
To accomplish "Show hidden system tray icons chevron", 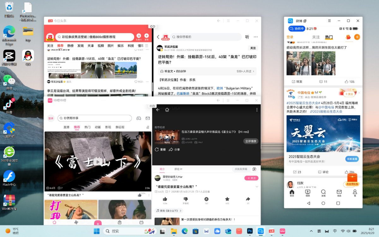I will click(311, 231).
